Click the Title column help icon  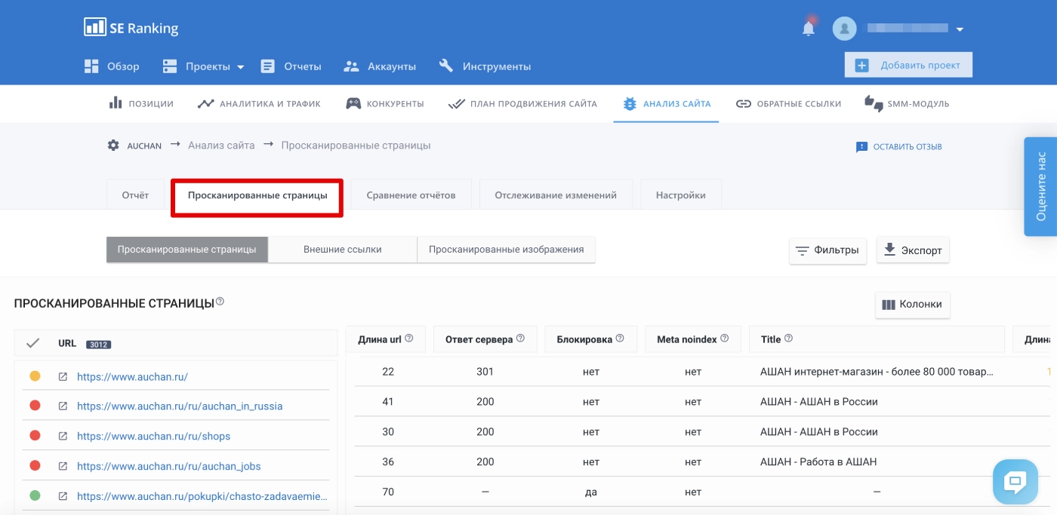pos(789,339)
